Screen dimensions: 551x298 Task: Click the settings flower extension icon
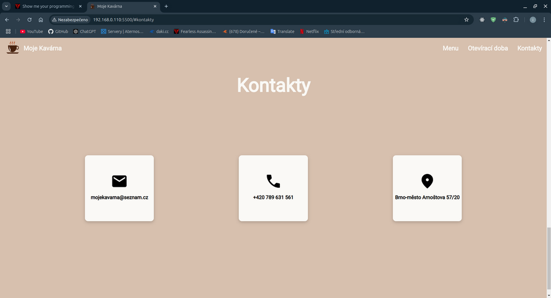tap(482, 20)
